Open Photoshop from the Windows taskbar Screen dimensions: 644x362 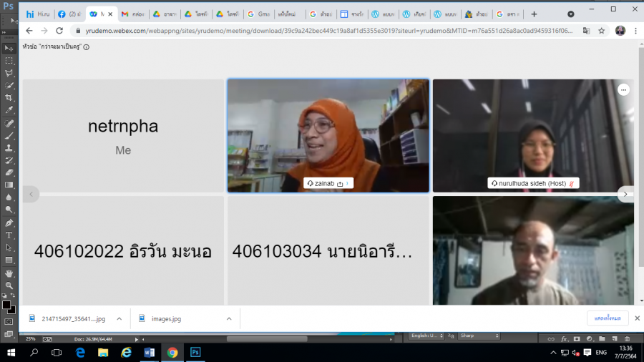(195, 352)
